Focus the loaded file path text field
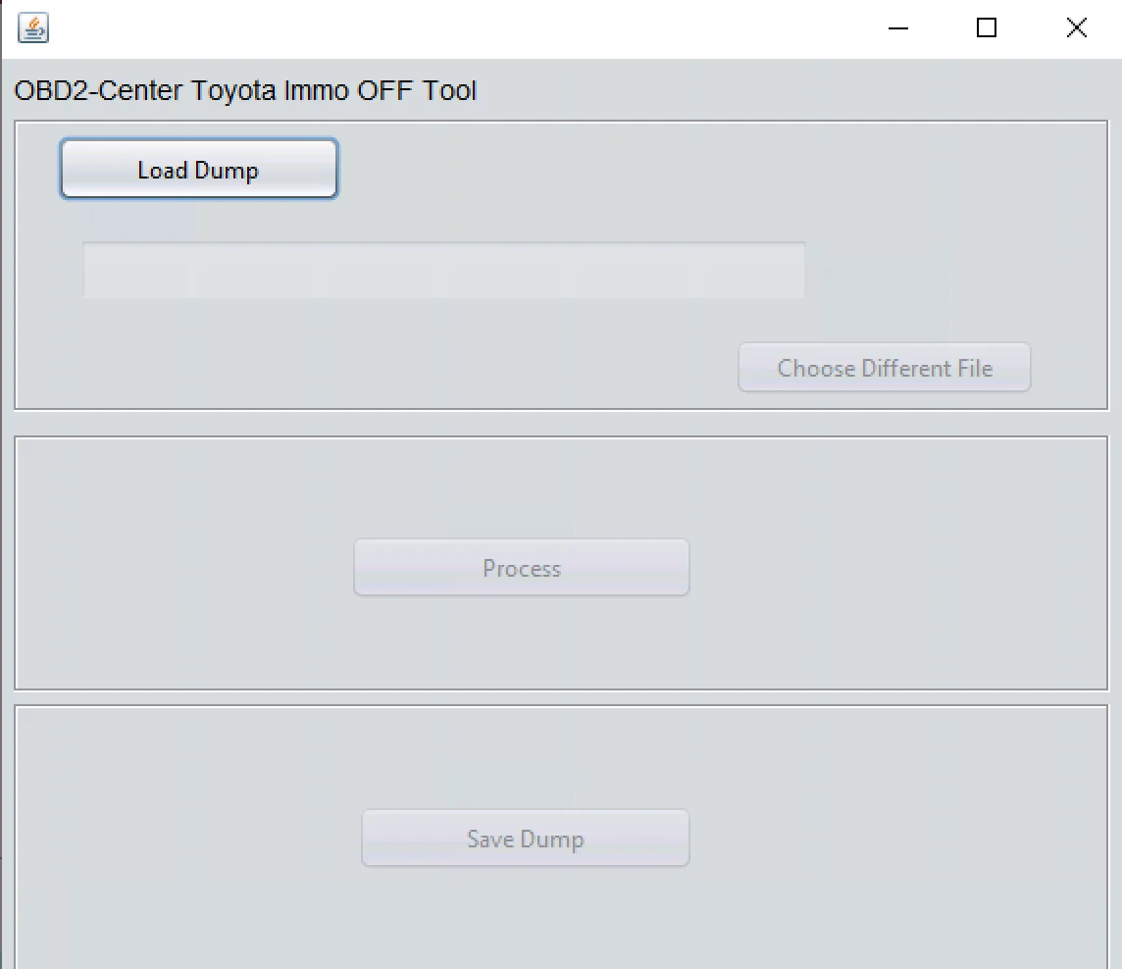 (443, 270)
